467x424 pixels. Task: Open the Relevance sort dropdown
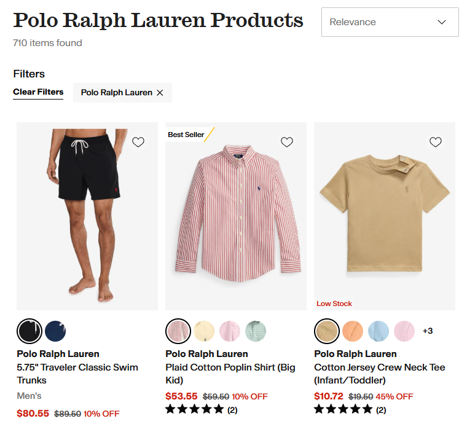390,22
